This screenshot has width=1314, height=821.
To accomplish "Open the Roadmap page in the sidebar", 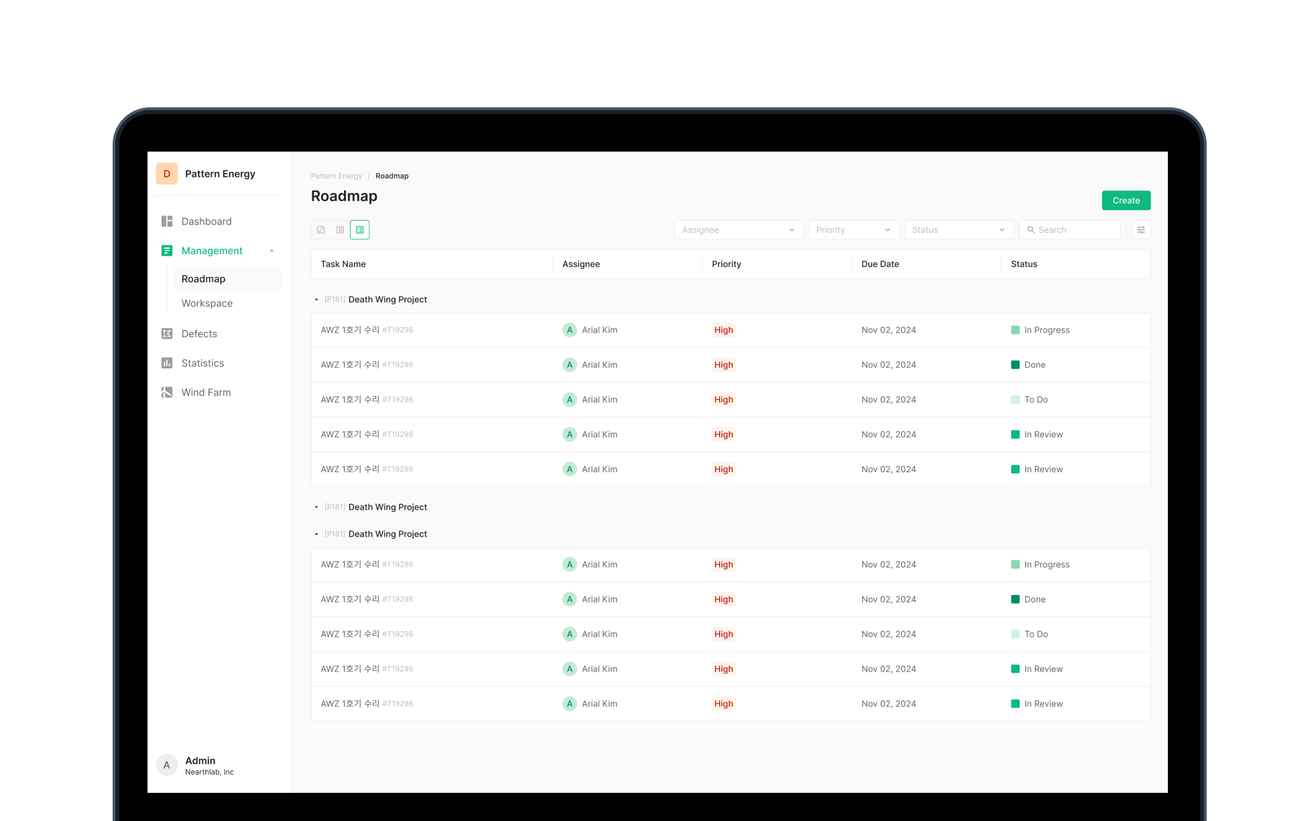I will click(203, 278).
